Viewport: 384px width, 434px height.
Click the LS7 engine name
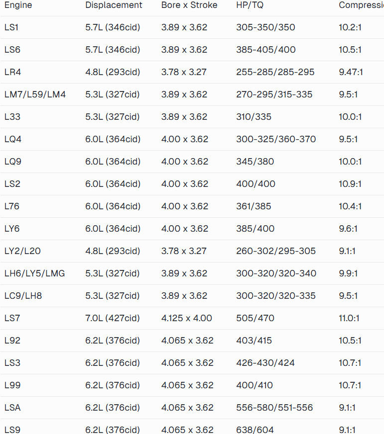12,318
